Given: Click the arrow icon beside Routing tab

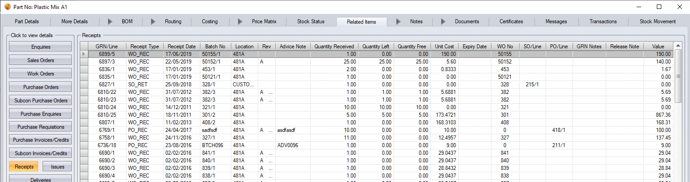Looking at the screenshot, I should pyautogui.click(x=153, y=21).
